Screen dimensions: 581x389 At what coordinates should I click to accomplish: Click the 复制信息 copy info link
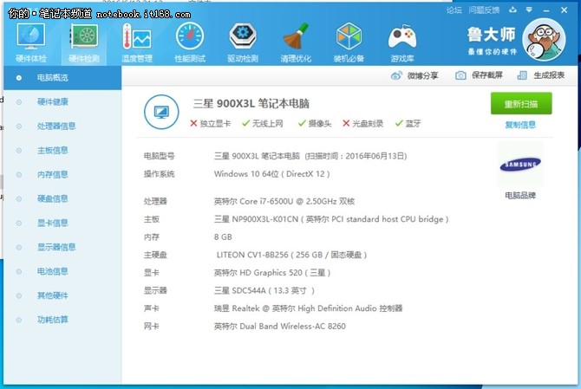pos(520,125)
